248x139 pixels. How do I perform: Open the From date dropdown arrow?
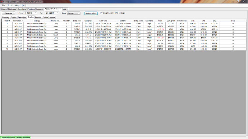click(36, 13)
